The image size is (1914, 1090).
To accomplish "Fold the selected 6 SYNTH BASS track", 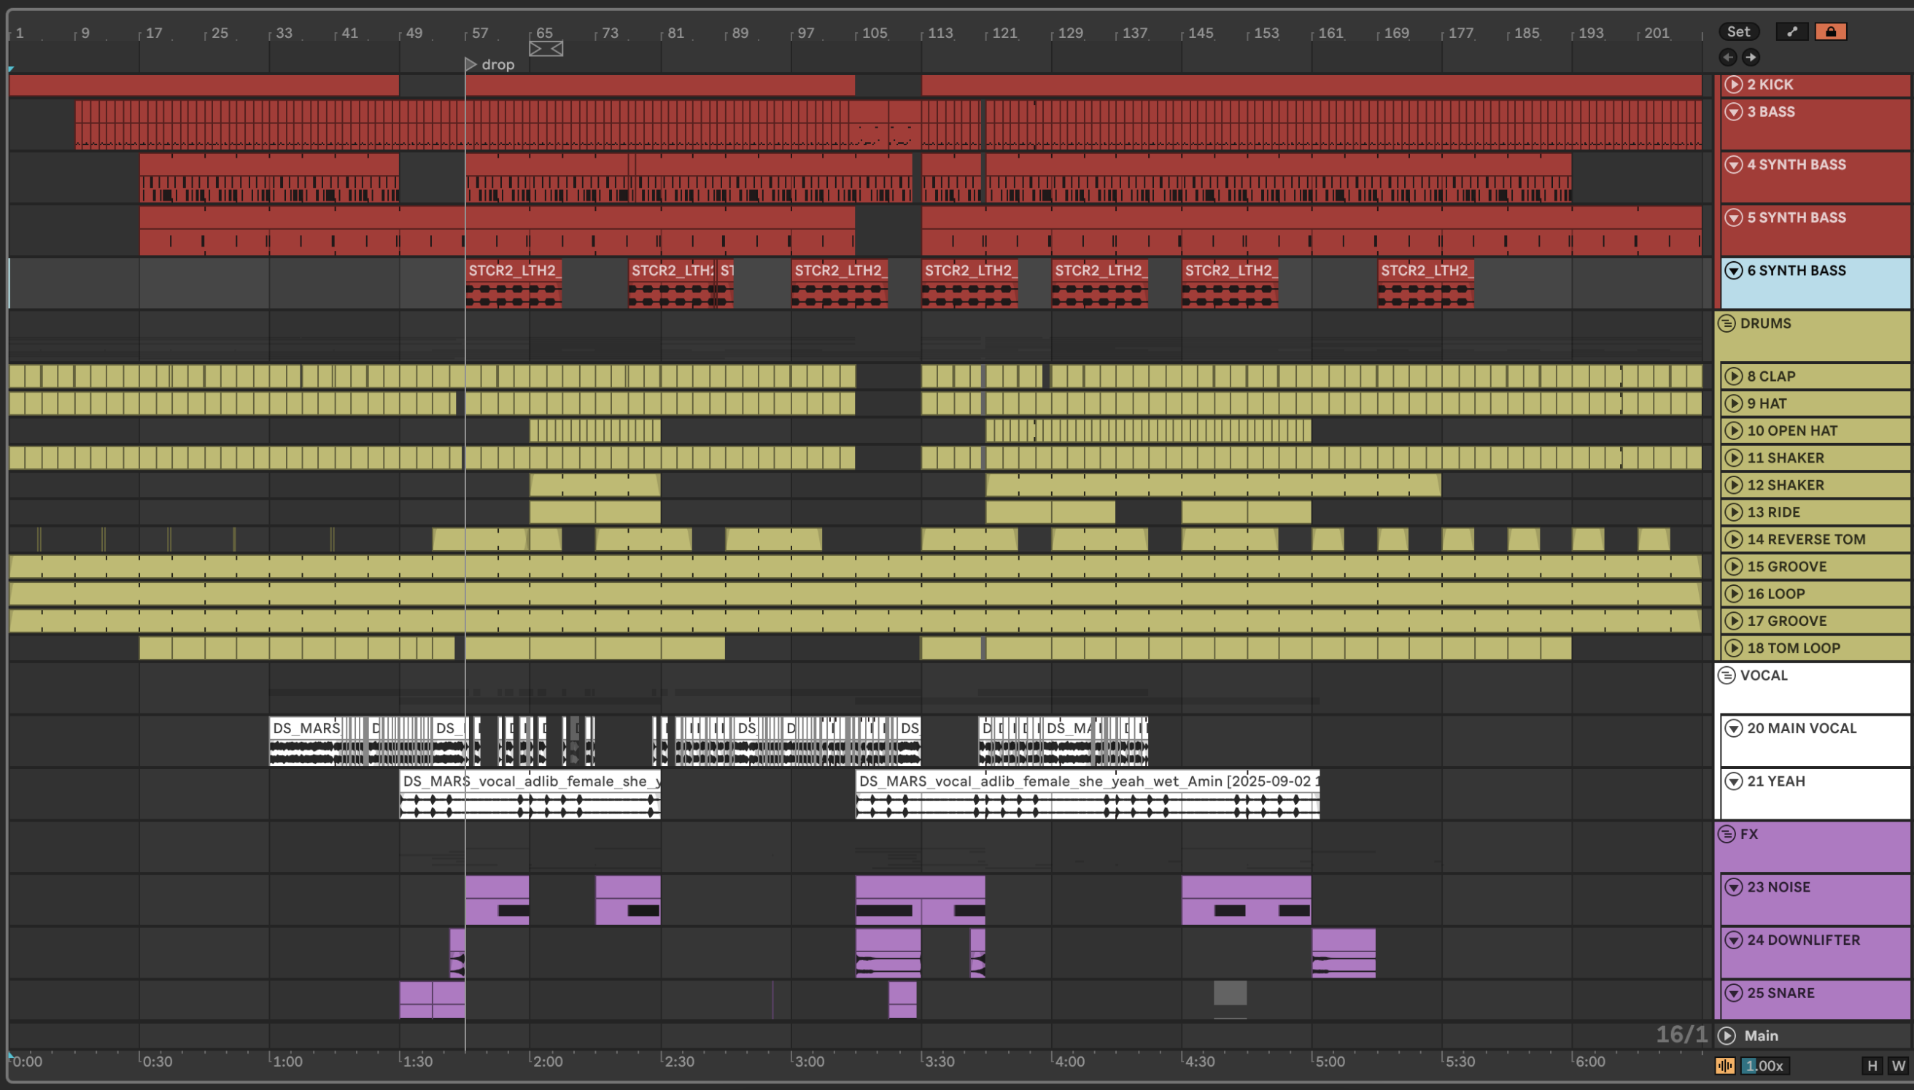I will [x=1733, y=270].
